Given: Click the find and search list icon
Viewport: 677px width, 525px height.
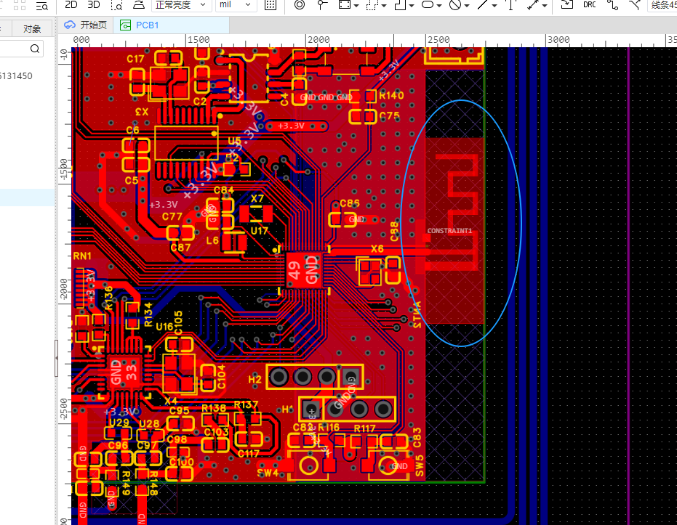Looking at the screenshot, I should pos(42,6).
